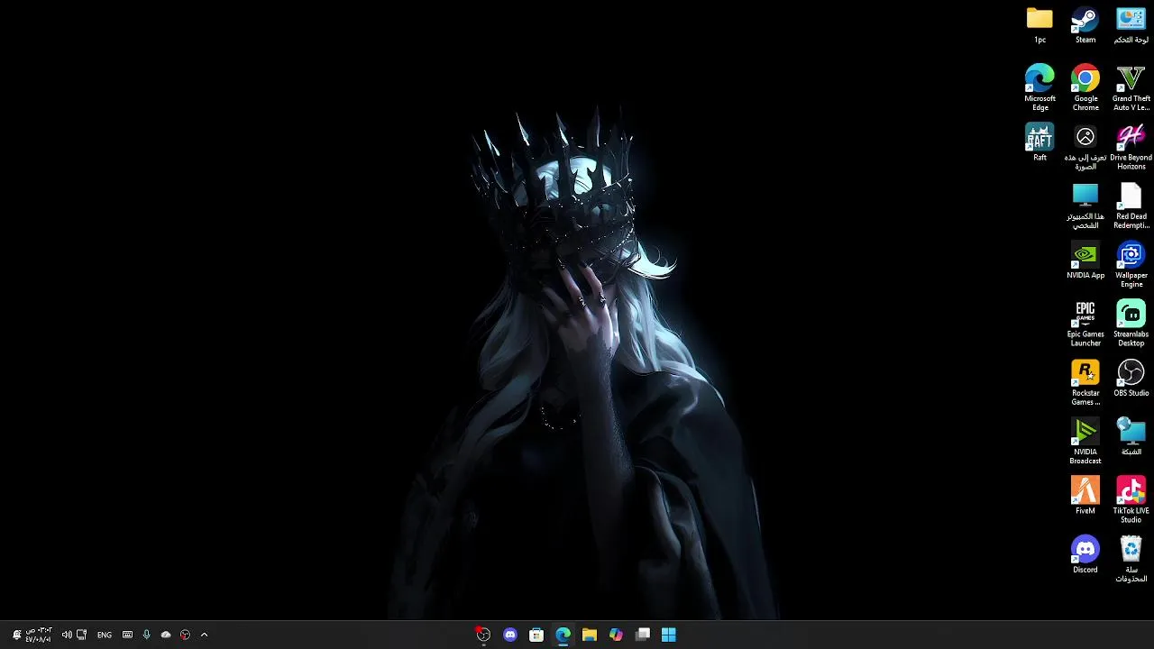Open Wallpaper Engine desktop shortcut
1154x649 pixels.
tap(1131, 264)
